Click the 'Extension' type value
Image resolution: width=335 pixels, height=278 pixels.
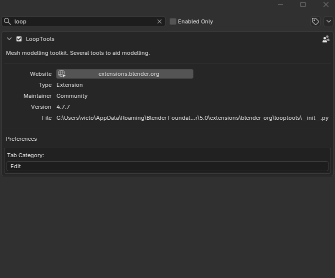pos(69,85)
